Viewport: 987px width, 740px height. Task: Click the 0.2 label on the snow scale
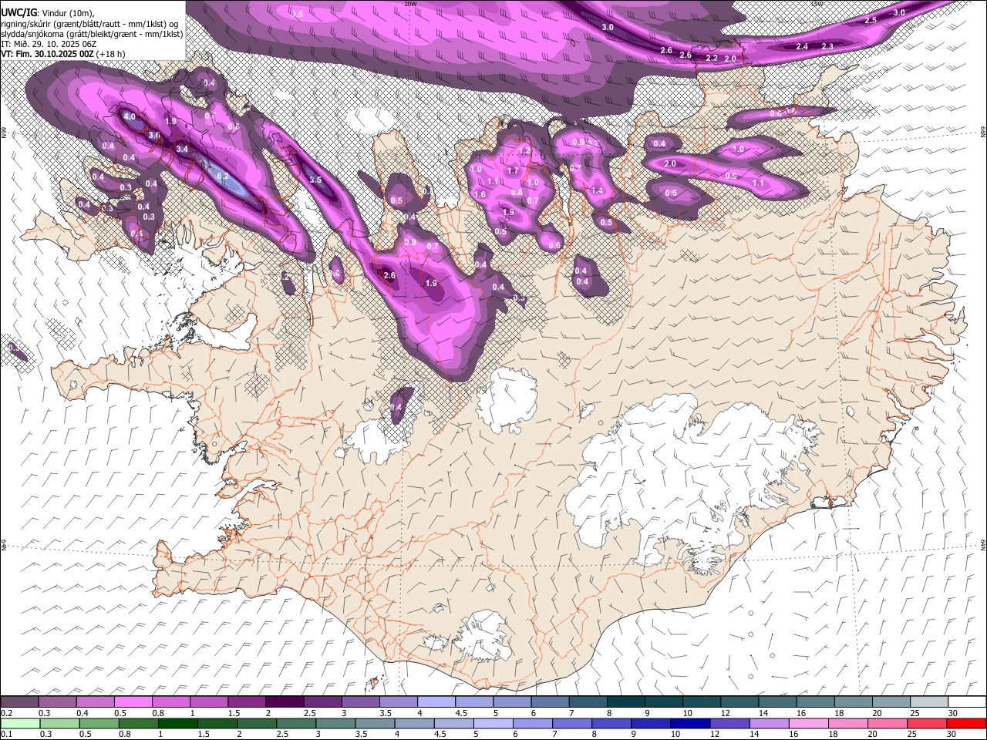tap(7, 713)
